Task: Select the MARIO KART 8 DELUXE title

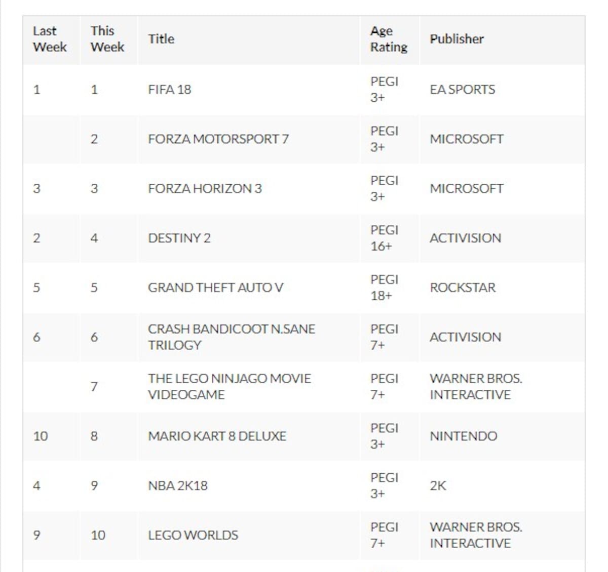Action: pos(217,436)
